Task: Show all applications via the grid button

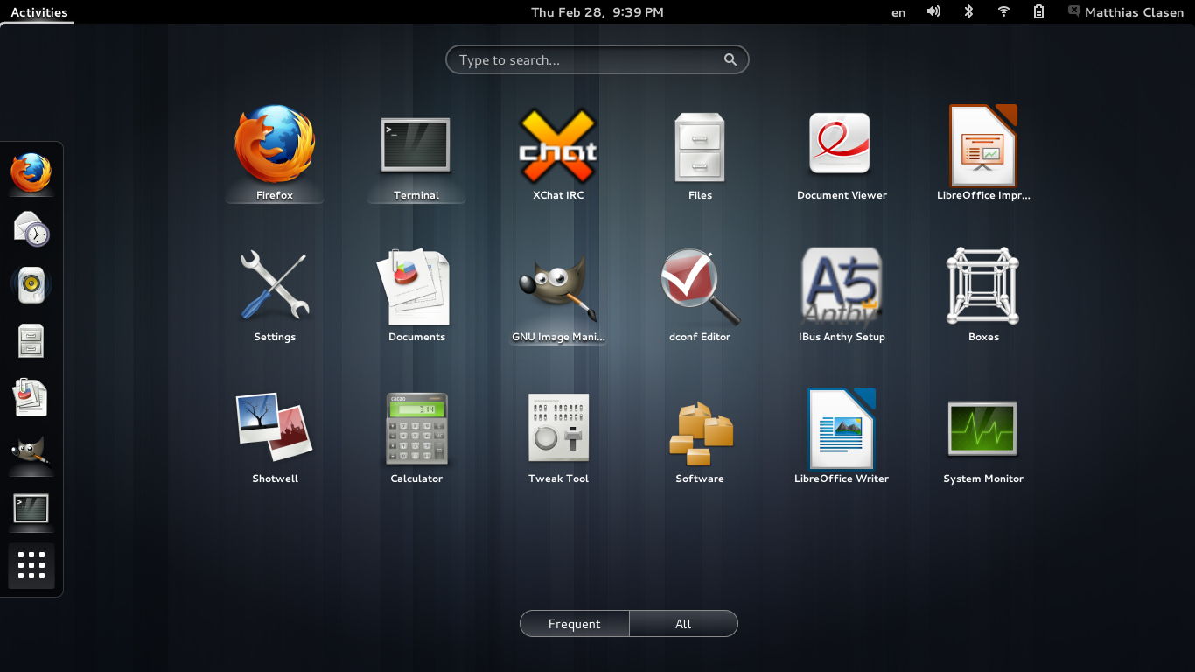Action: tap(31, 566)
